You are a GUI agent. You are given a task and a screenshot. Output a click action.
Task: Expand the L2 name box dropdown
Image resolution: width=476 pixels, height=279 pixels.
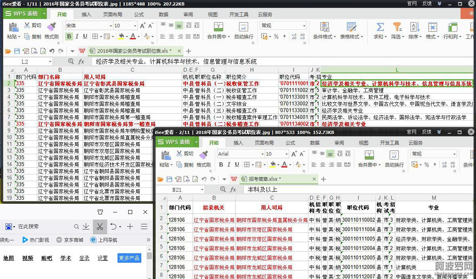[50, 62]
